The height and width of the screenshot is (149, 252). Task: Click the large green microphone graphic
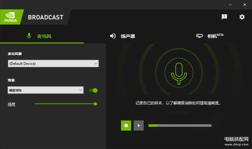[179, 73]
